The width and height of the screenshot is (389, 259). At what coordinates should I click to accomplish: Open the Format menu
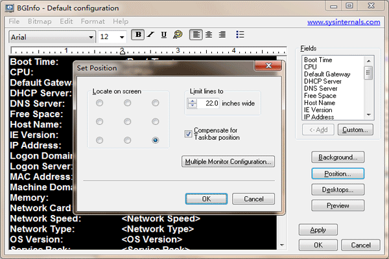[x=93, y=21]
